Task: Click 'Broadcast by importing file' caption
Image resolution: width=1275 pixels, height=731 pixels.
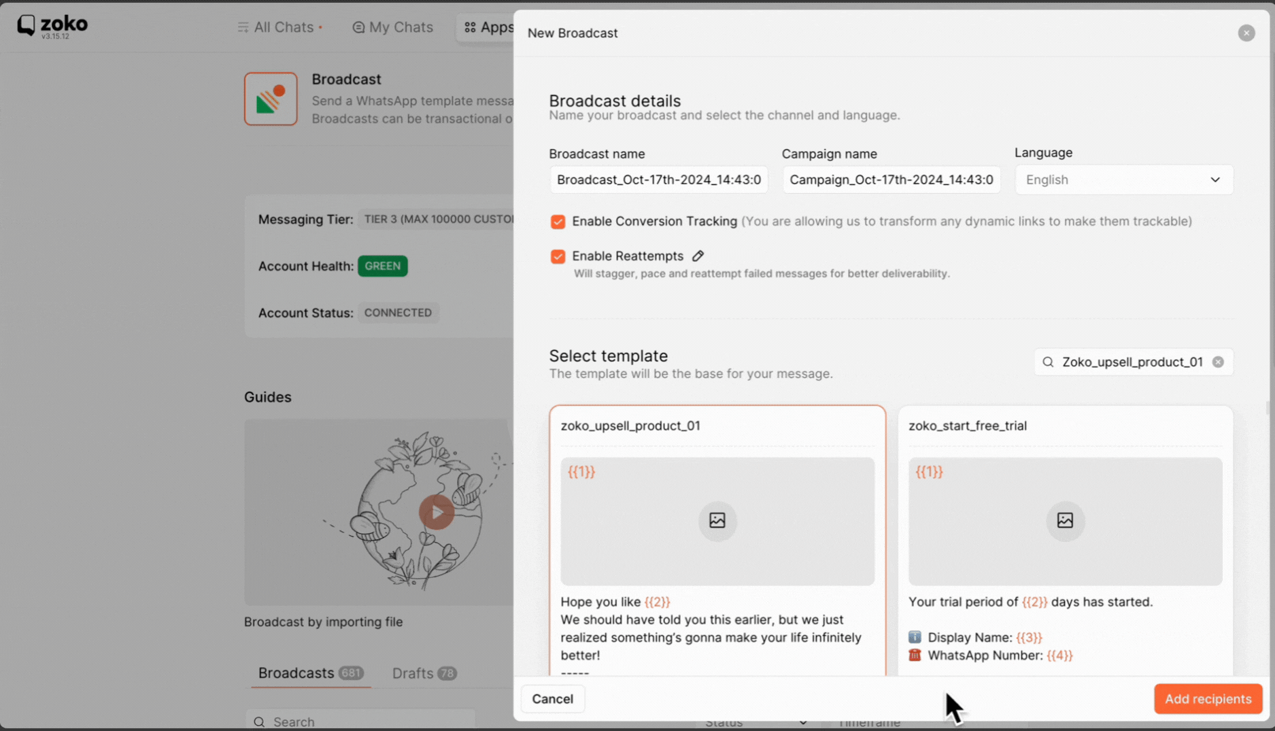Action: (323, 622)
